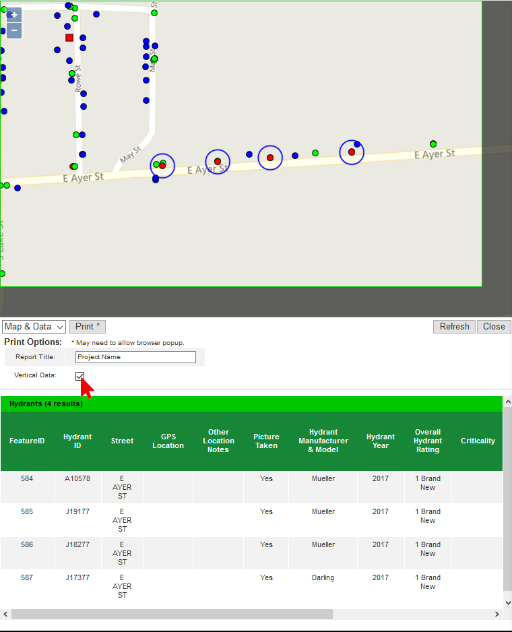Close the report panel with Close button

coord(494,327)
